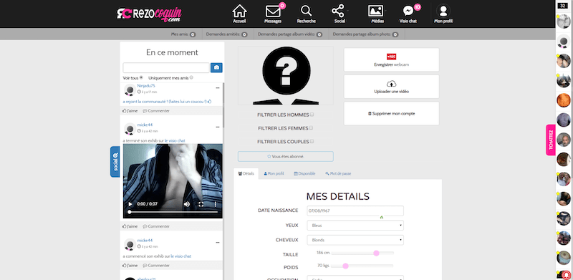The height and width of the screenshot is (280, 573).
Task: Open the Visio chat icon
Action: click(x=408, y=11)
